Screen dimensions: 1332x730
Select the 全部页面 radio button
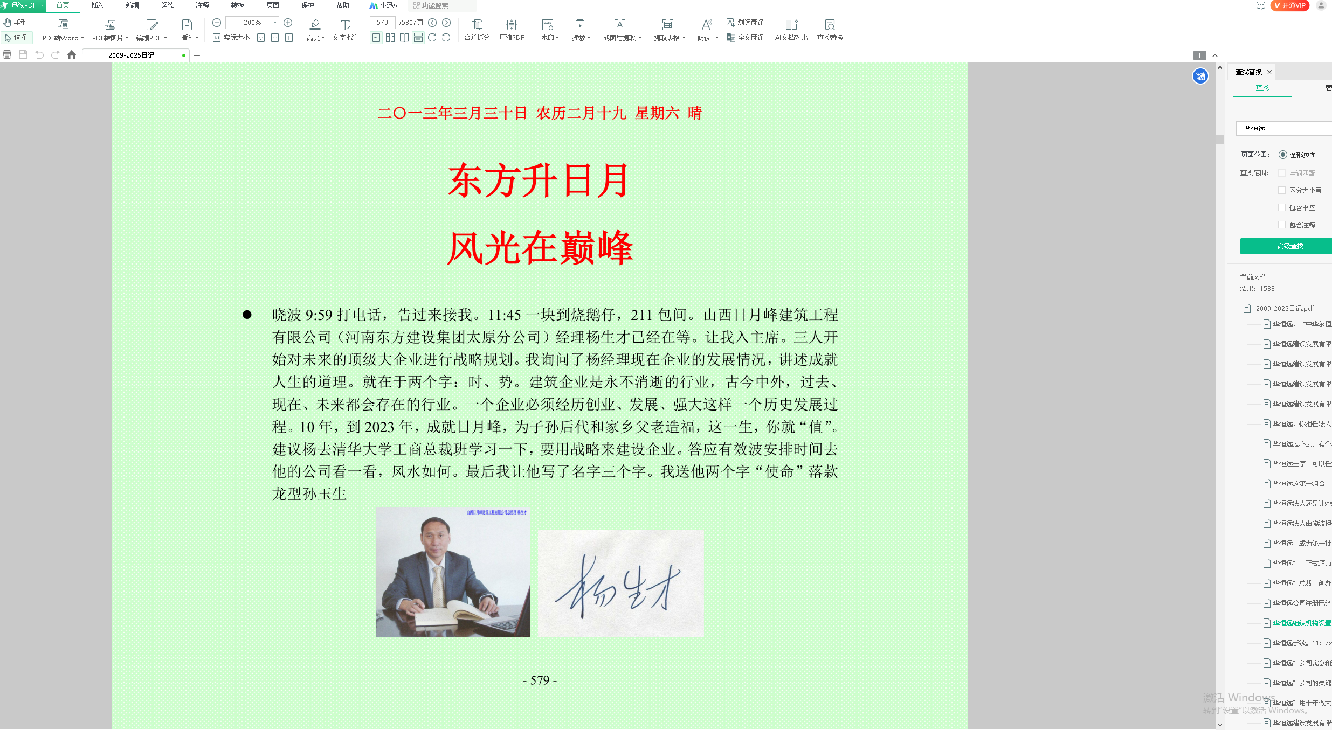1283,155
